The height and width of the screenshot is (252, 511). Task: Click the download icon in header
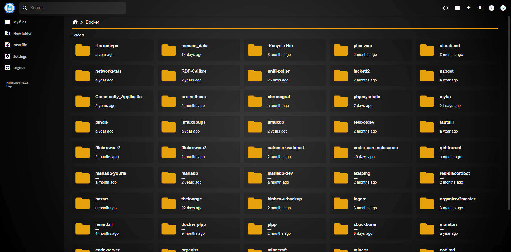pyautogui.click(x=469, y=8)
